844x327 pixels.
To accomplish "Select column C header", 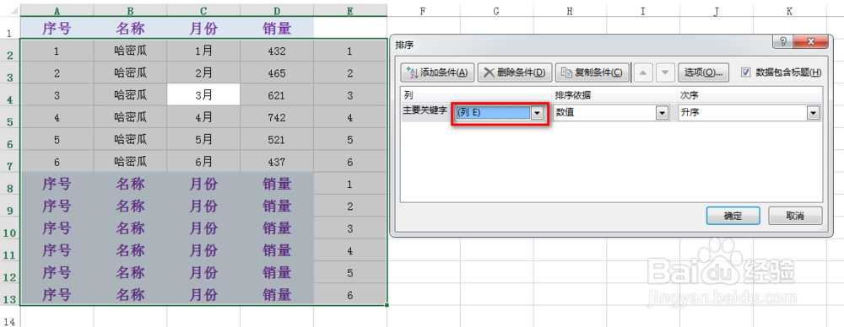I will (x=203, y=10).
